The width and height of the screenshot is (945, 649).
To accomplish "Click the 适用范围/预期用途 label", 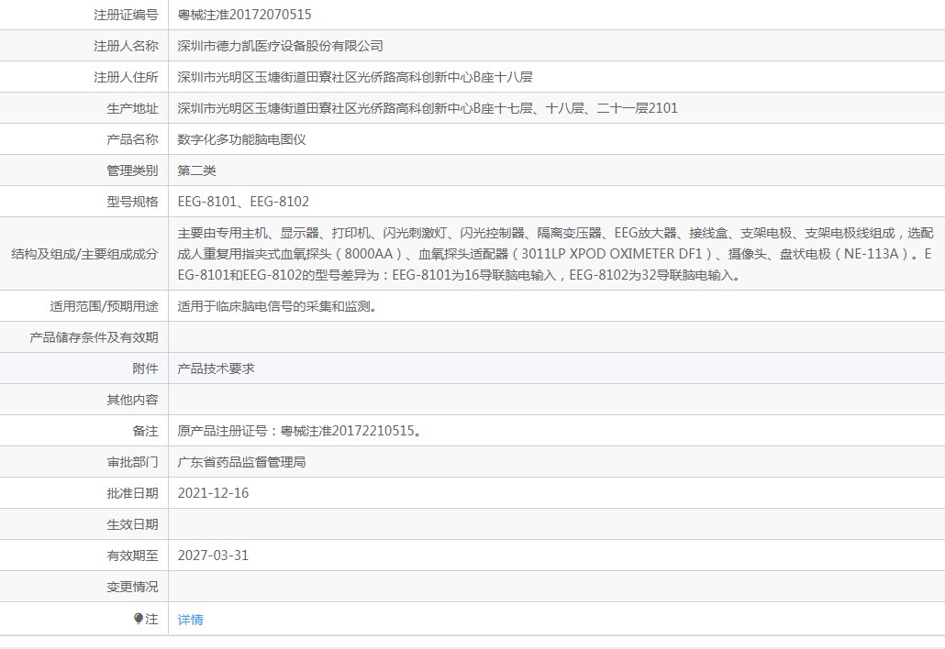I will [x=104, y=306].
